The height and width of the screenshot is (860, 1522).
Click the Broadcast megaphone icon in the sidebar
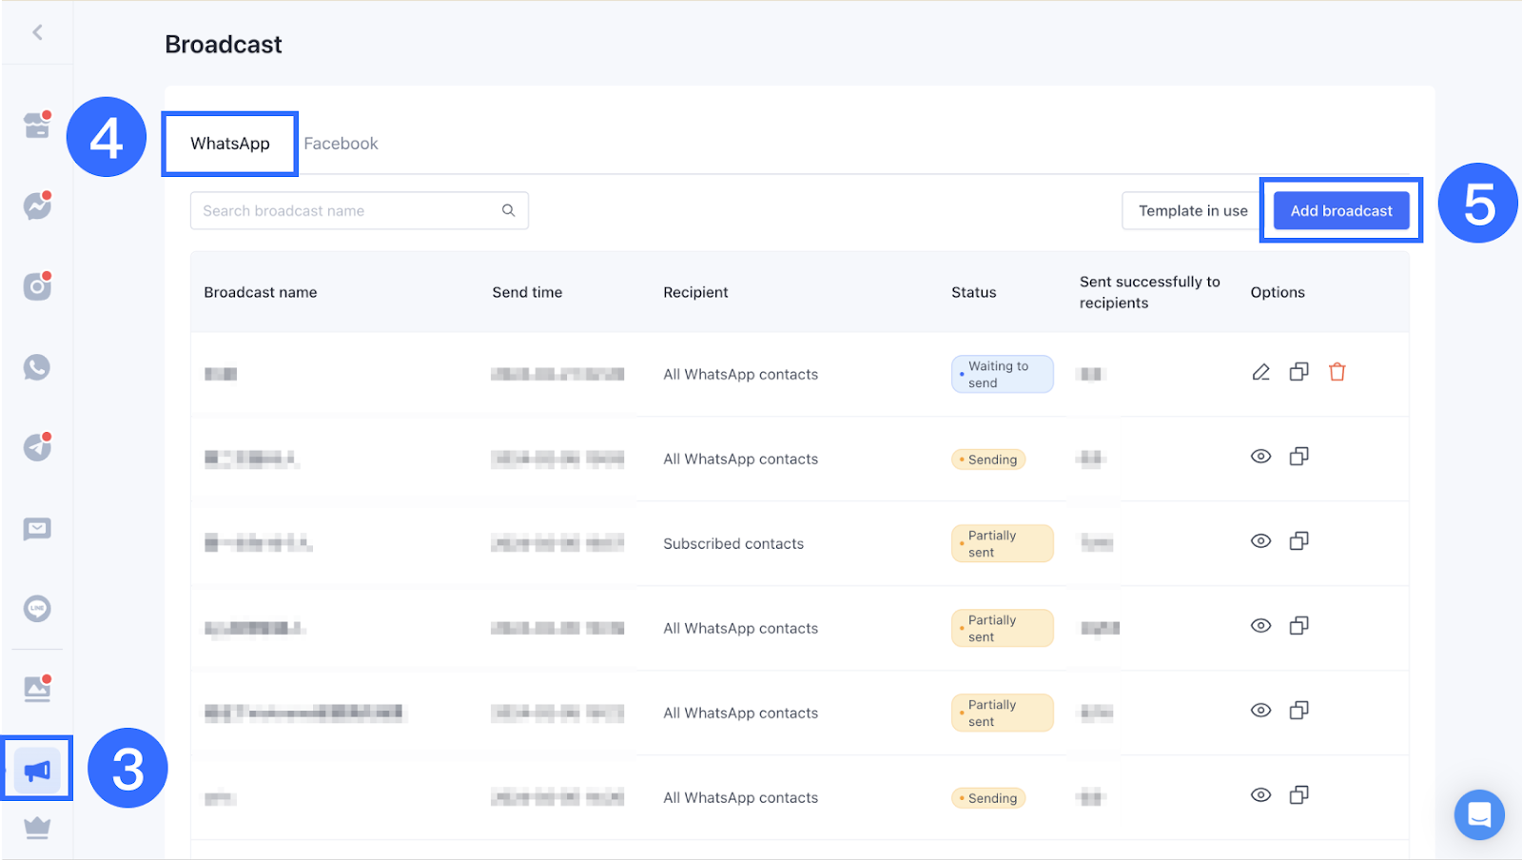pyautogui.click(x=37, y=770)
